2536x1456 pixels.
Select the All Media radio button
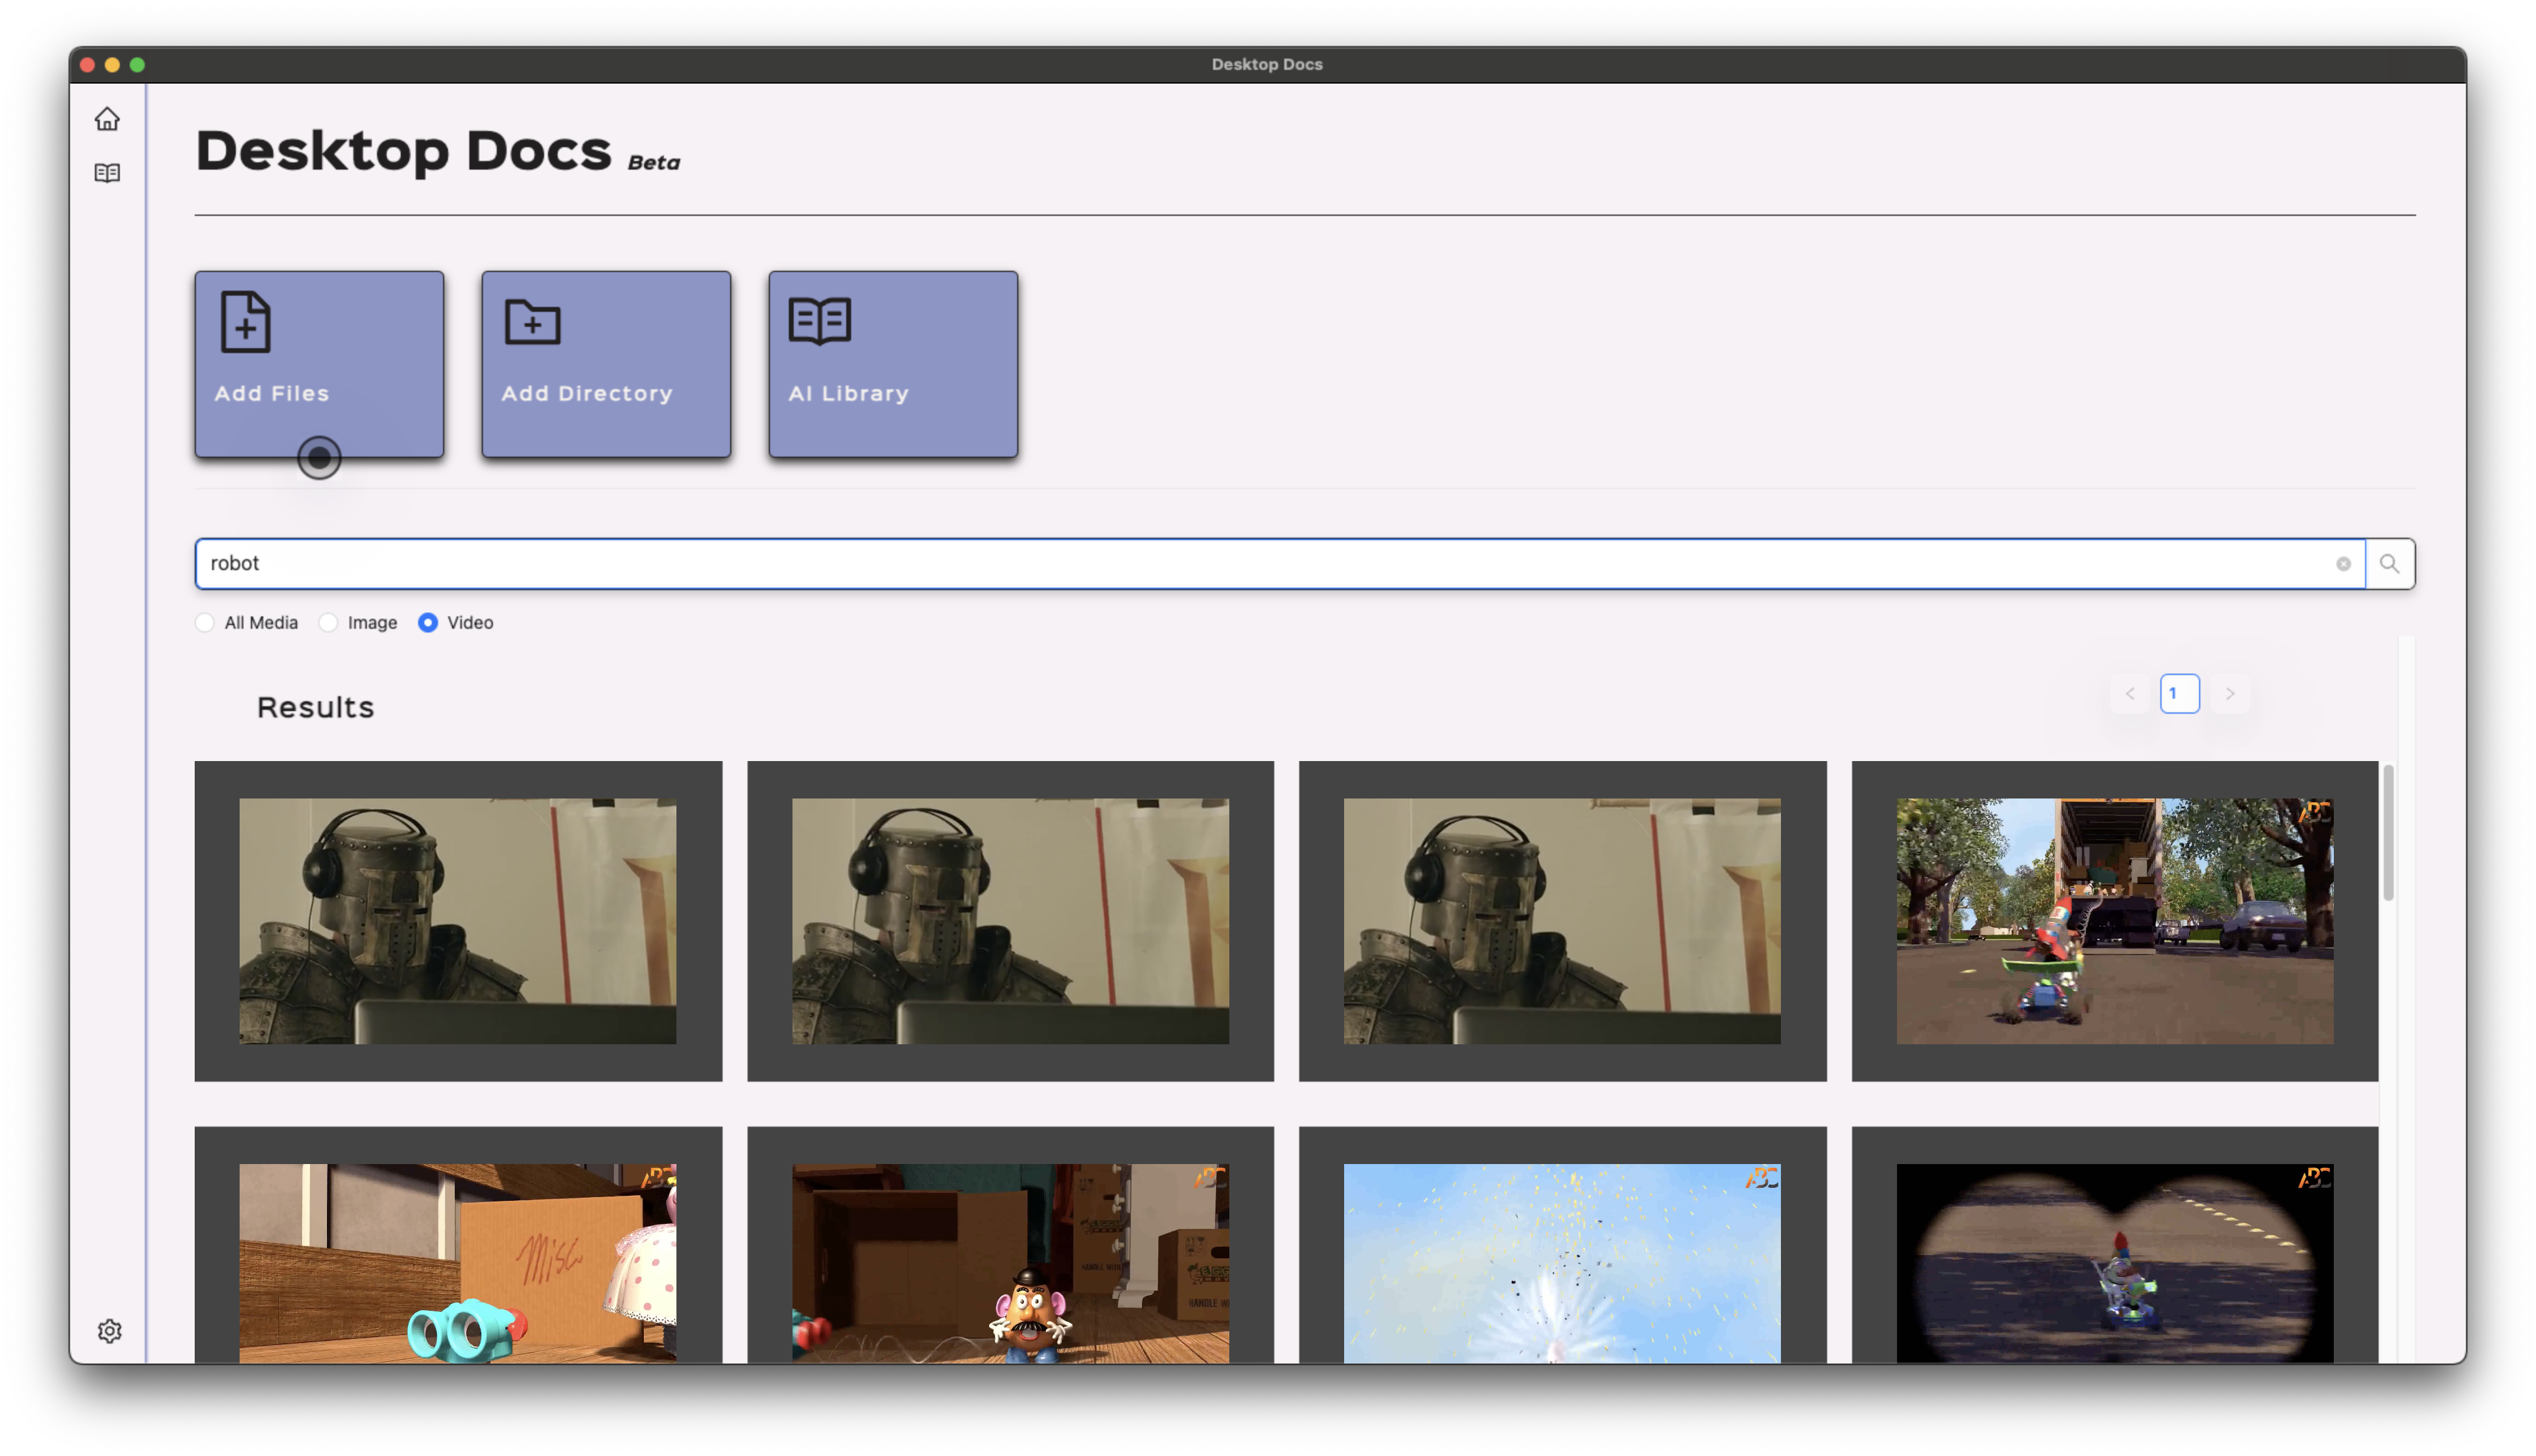tap(205, 622)
